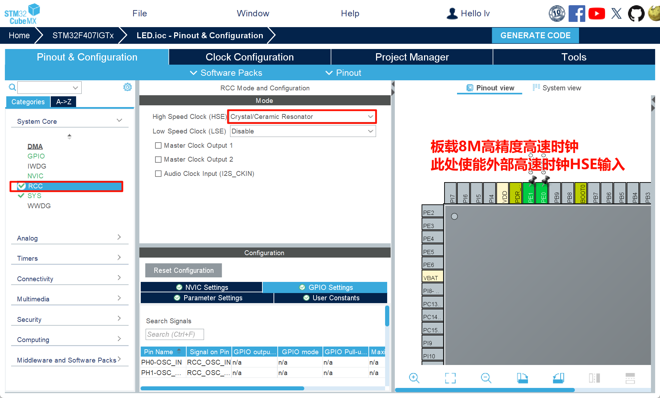660x398 pixels.
Task: Rotate the chip counterclockwise
Action: (x=558, y=378)
